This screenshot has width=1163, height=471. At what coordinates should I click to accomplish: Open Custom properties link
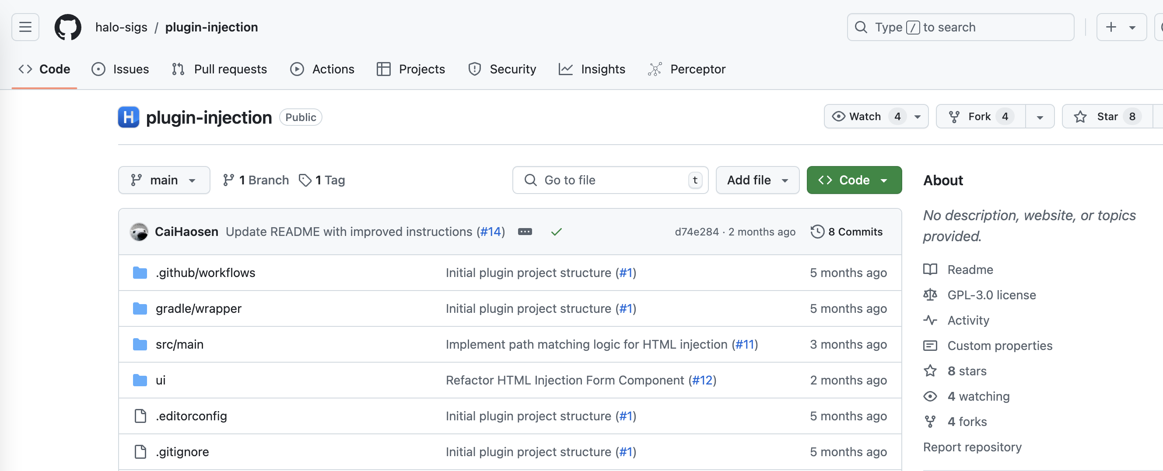[999, 346]
